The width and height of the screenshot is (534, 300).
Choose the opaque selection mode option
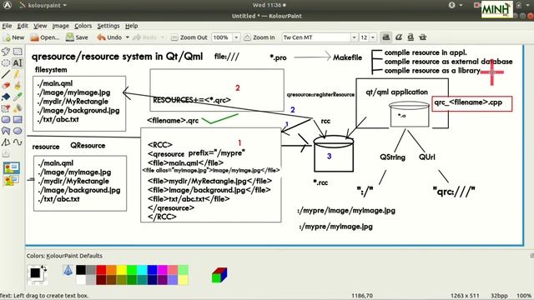coord(12,167)
